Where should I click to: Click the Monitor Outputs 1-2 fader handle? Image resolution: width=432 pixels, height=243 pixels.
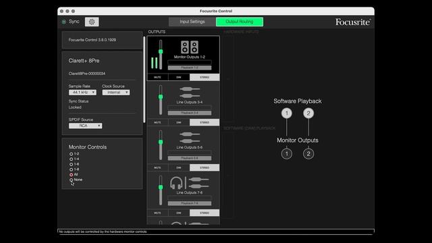(x=161, y=51)
